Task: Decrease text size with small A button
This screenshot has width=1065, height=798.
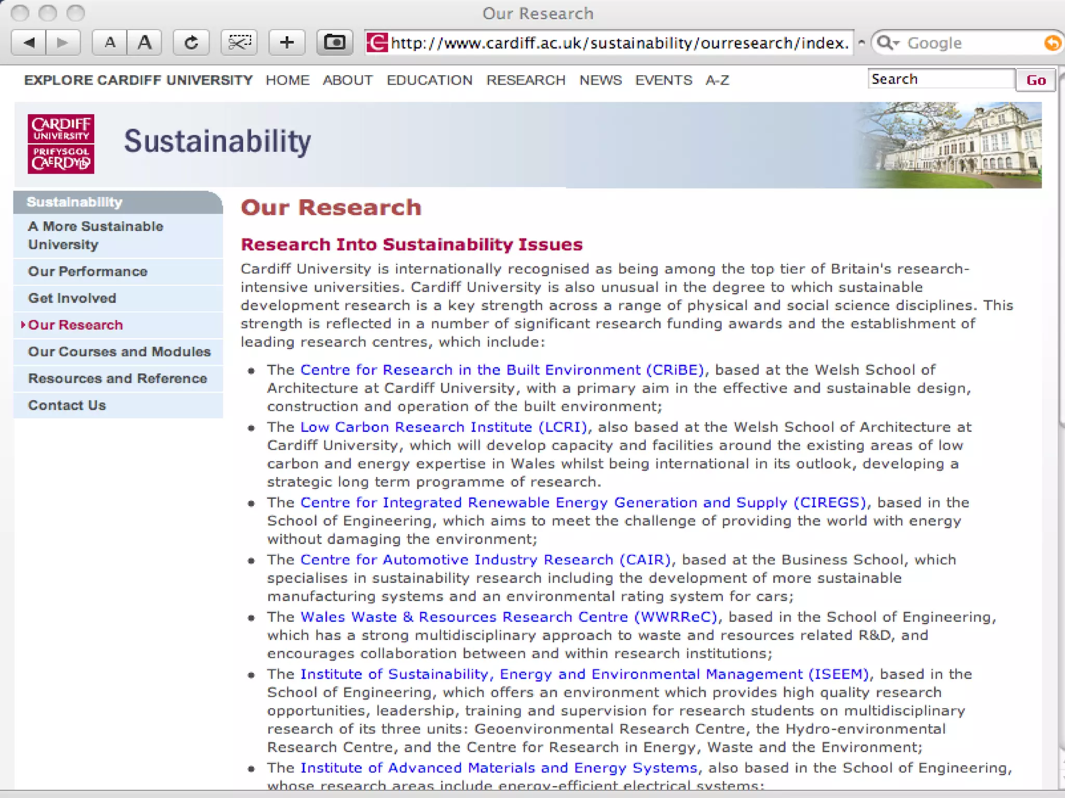Action: tap(110, 43)
